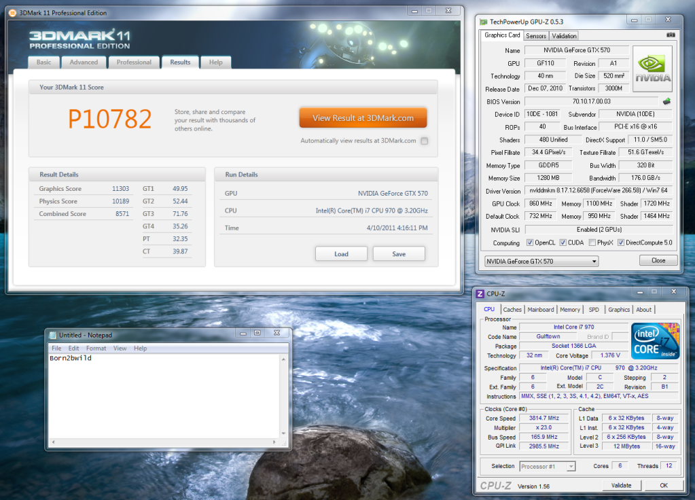The height and width of the screenshot is (500, 695).
Task: Switch to the Sensors tab in GPU-Z
Action: 536,36
